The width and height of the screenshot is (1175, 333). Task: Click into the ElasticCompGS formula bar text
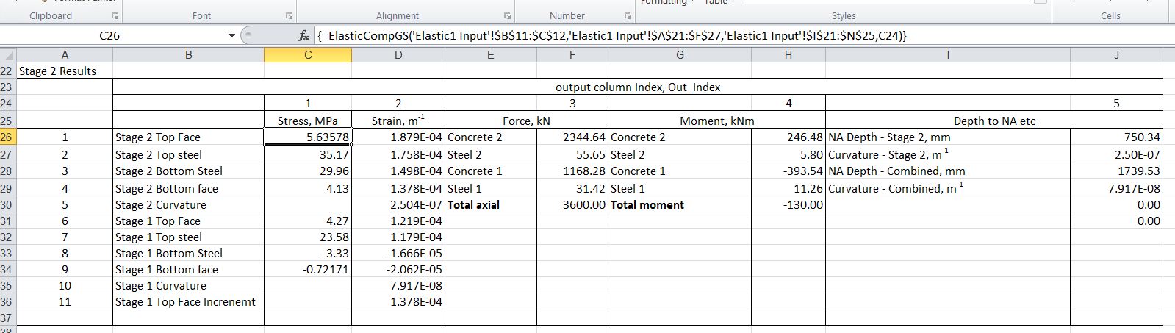pyautogui.click(x=610, y=36)
